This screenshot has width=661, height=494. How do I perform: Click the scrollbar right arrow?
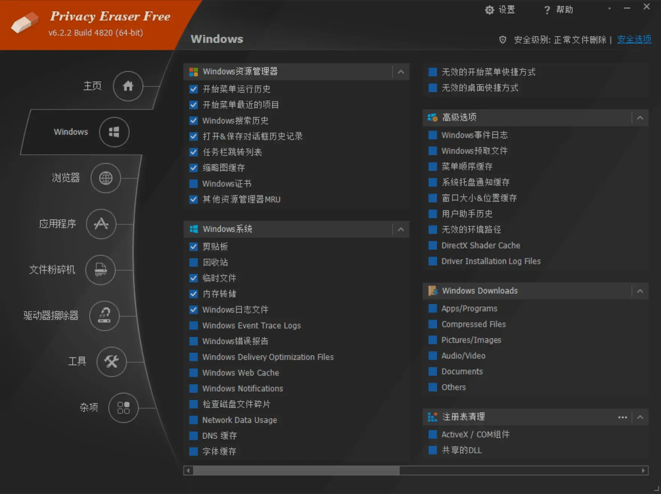pyautogui.click(x=643, y=470)
